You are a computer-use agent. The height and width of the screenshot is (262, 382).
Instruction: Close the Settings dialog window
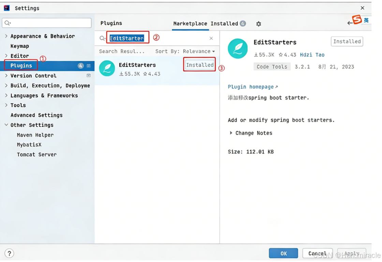[x=363, y=8]
